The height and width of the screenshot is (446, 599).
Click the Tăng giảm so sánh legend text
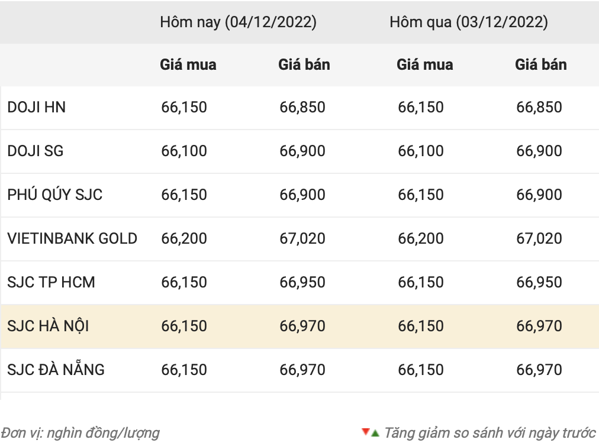point(489,433)
